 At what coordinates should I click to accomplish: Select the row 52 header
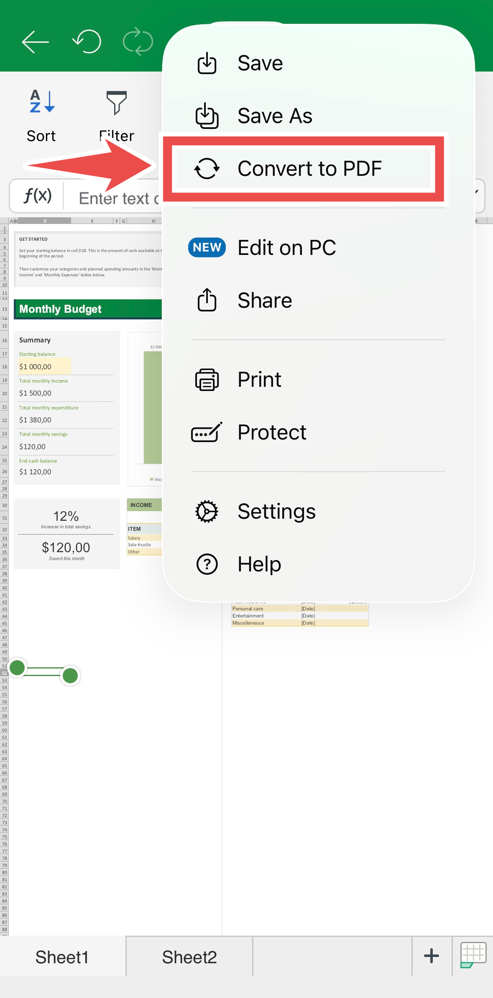[4, 673]
